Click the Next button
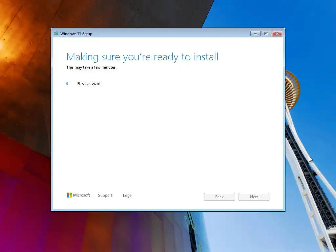The width and height of the screenshot is (336, 252). point(254,197)
